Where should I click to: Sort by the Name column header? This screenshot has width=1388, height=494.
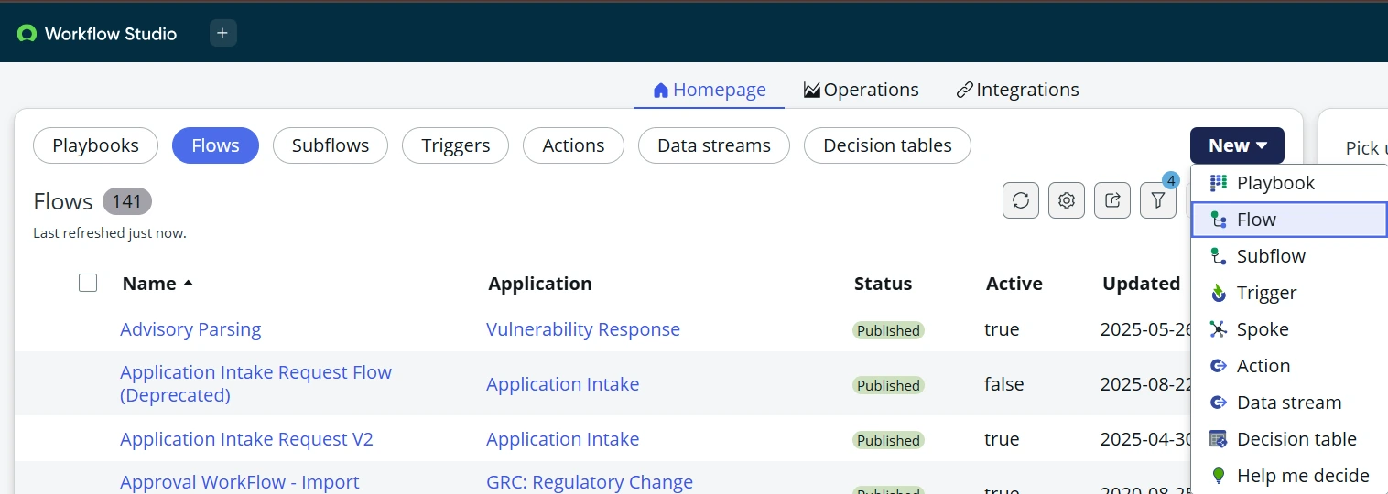[149, 284]
